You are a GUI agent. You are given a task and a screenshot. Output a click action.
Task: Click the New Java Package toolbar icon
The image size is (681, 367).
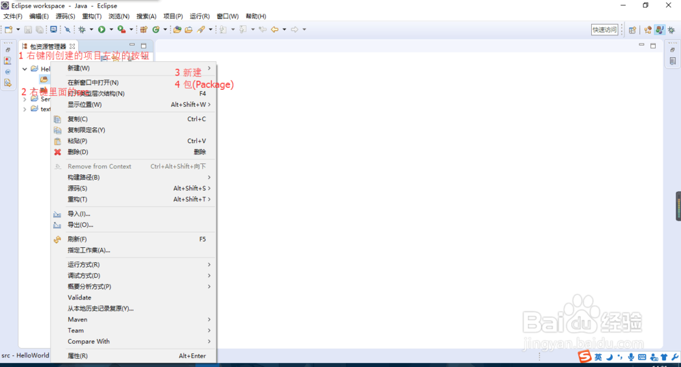pyautogui.click(x=144, y=29)
